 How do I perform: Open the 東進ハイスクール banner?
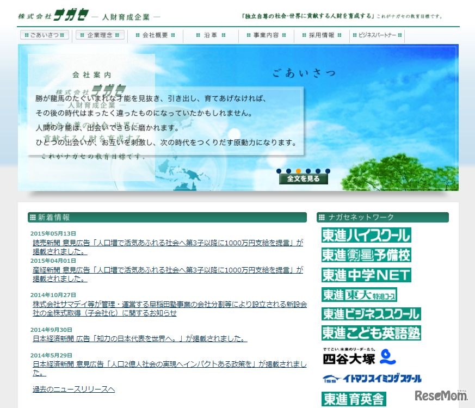pos(366,235)
